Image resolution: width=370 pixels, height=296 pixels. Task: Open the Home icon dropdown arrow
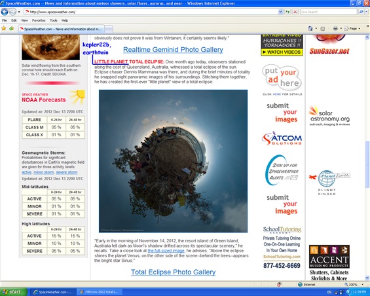tap(316, 29)
